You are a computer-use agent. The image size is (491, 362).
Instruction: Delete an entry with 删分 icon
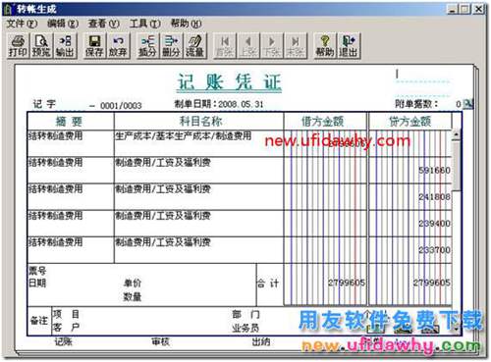click(x=171, y=46)
